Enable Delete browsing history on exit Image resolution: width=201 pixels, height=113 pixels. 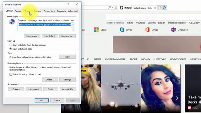coord(11,74)
